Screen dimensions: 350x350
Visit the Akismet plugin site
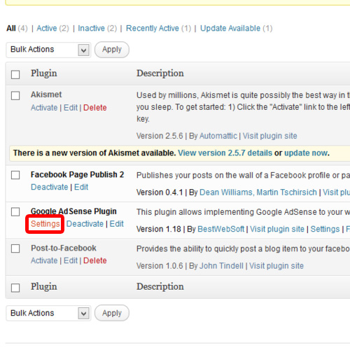tap(270, 136)
